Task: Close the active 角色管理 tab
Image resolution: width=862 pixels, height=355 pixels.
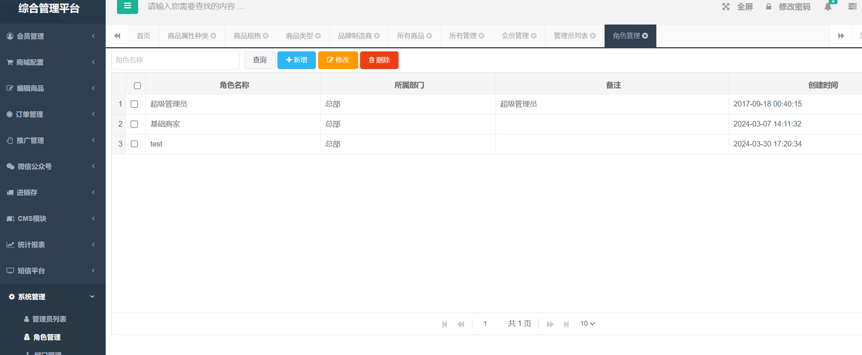Action: tap(645, 36)
